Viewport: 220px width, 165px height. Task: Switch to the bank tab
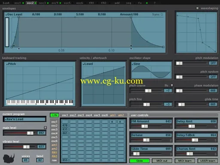click(x=6, y=3)
